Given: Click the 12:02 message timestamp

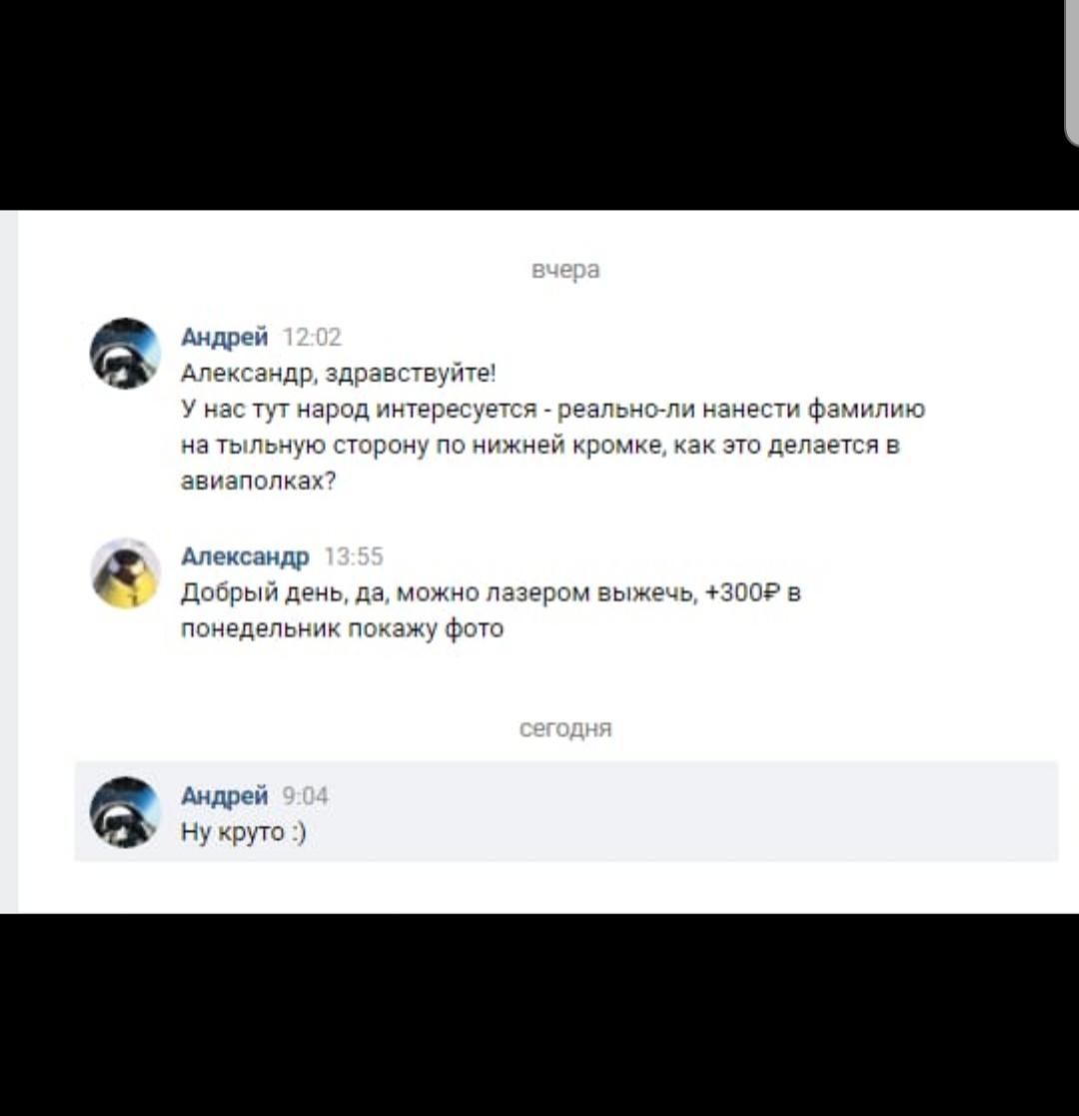Looking at the screenshot, I should pyautogui.click(x=313, y=337).
